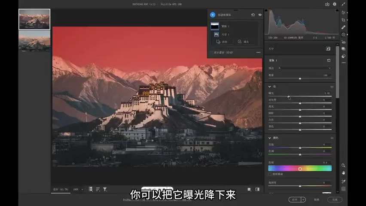The width and height of the screenshot is (366, 206).
Task: Click the 色相 hue rainbow bar
Action: (x=300, y=168)
